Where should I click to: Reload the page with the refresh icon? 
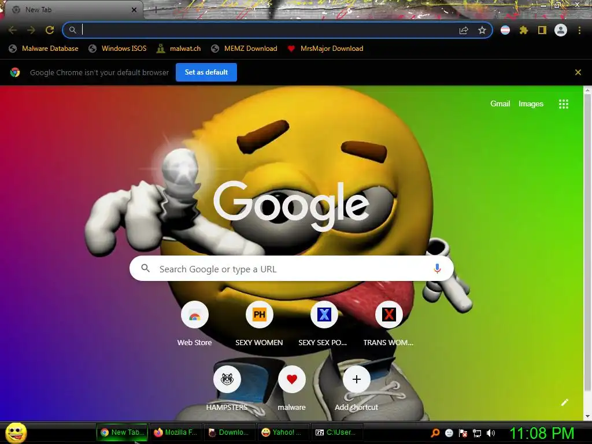50,30
